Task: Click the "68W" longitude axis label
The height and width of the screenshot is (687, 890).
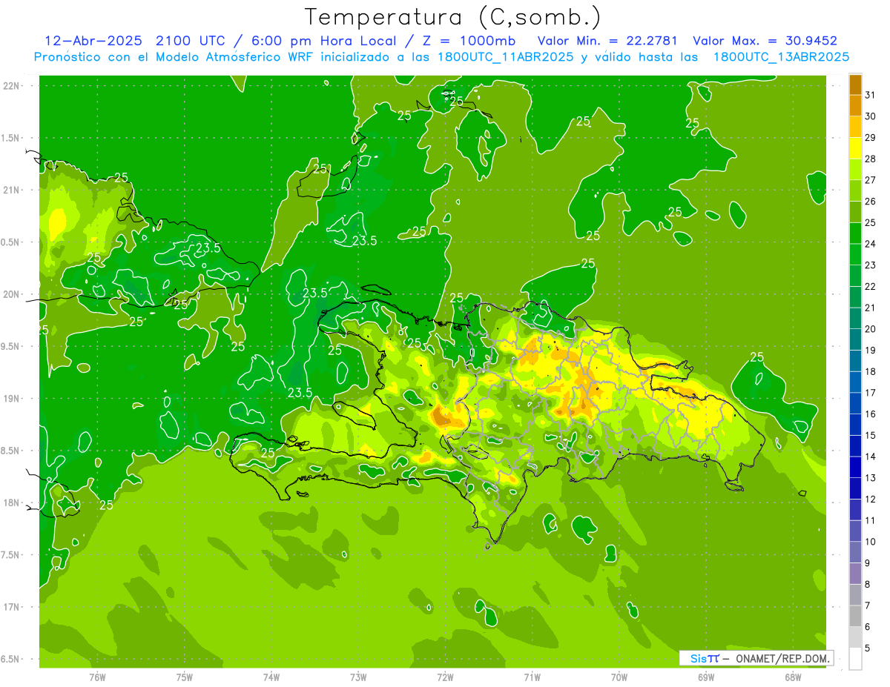Action: (793, 677)
